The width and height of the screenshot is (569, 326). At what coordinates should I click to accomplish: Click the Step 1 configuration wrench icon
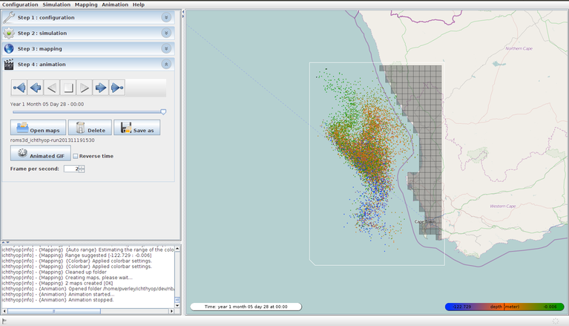[9, 17]
